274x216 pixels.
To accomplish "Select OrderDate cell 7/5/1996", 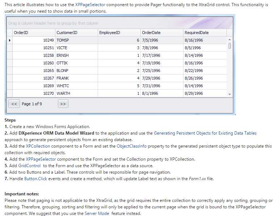I will tap(162, 40).
